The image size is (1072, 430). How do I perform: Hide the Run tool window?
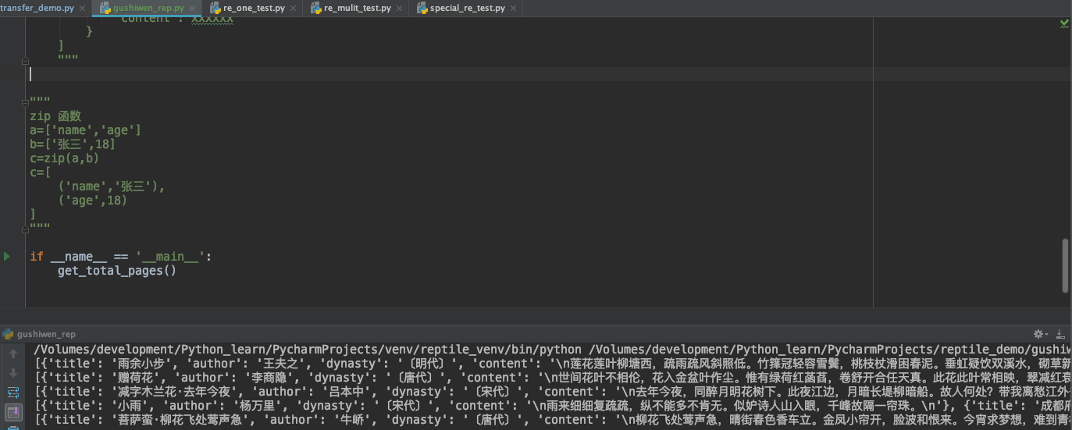point(1060,333)
